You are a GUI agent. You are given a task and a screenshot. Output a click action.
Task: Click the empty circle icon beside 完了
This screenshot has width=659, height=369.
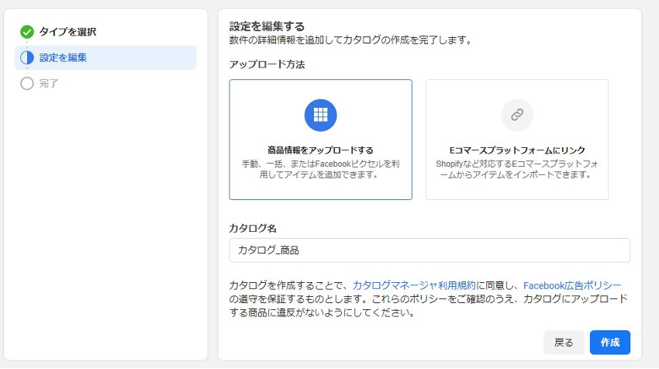[x=27, y=83]
